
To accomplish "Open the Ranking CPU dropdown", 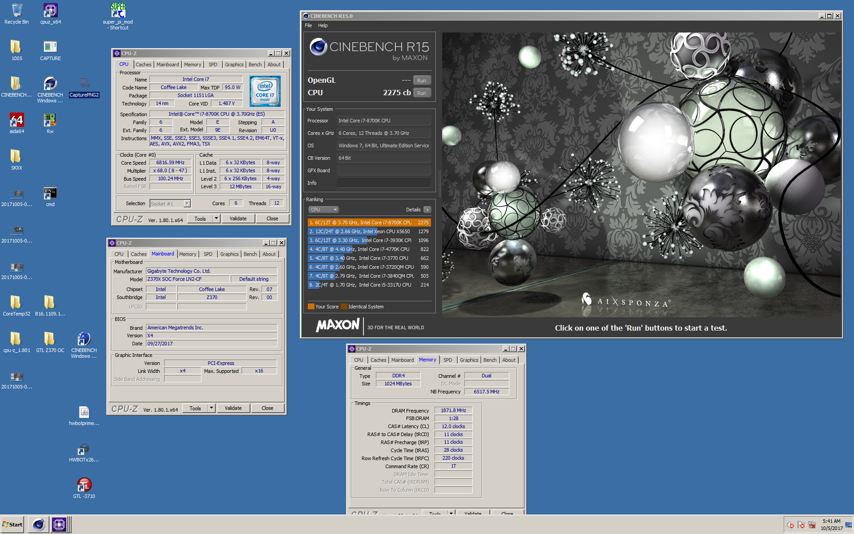I will pyautogui.click(x=324, y=210).
